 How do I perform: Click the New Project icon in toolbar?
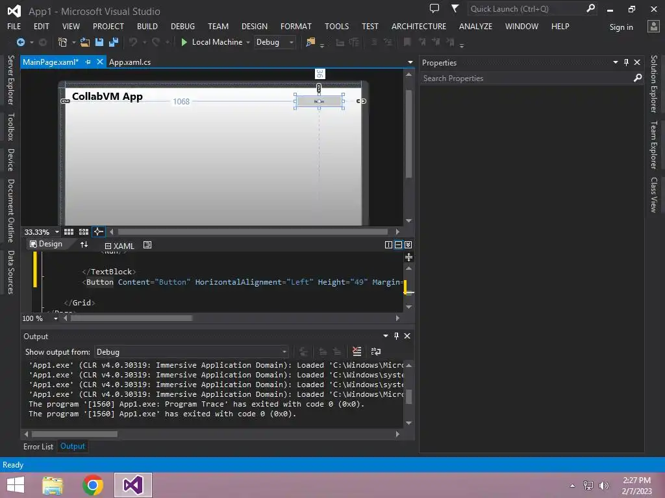click(x=62, y=42)
